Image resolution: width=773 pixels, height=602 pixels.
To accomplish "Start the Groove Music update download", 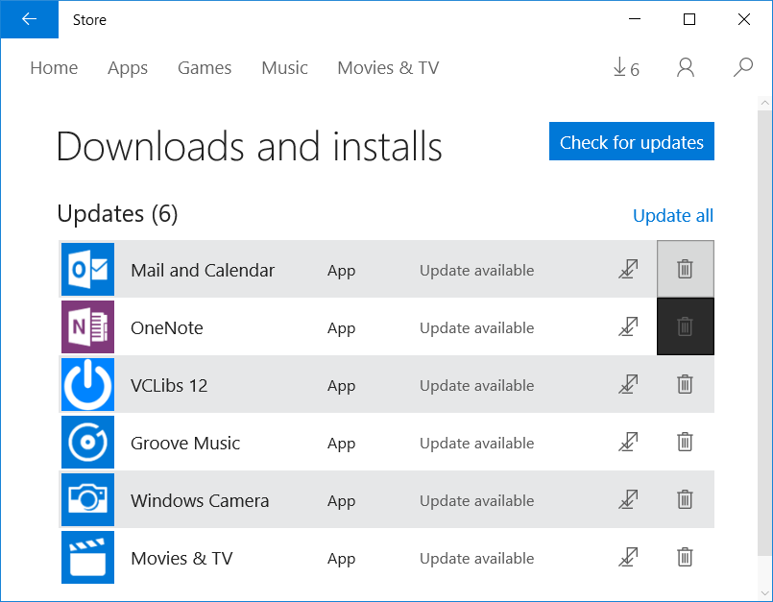I will coord(628,443).
